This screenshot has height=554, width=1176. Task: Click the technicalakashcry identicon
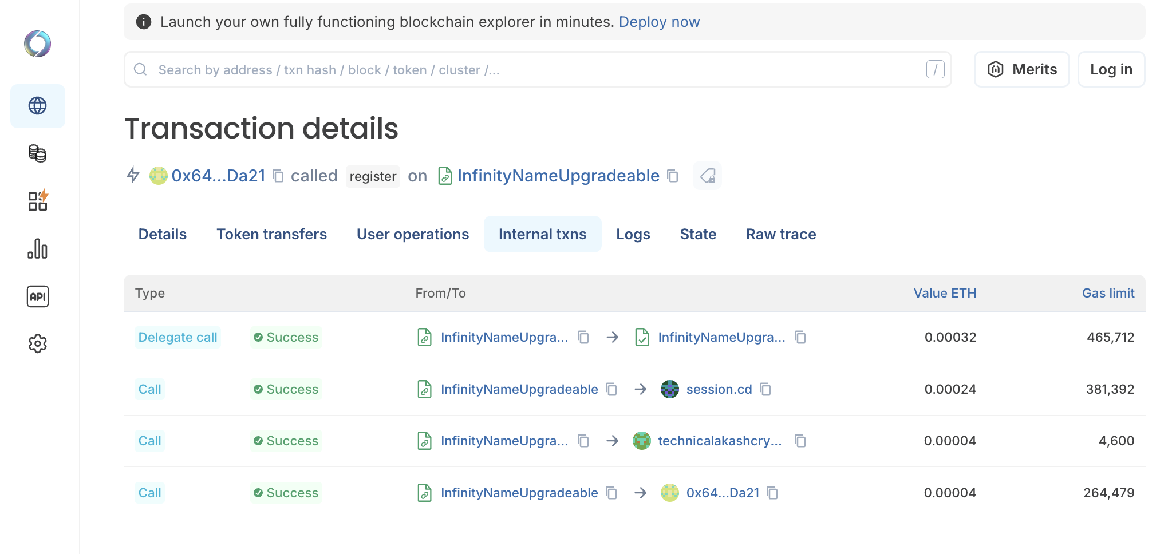pos(642,441)
